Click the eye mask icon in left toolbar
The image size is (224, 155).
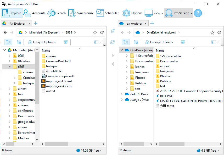click(x=66, y=42)
